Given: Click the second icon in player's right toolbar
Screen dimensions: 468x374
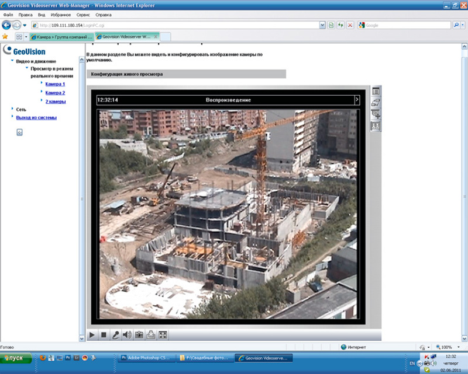Looking at the screenshot, I should [x=376, y=103].
